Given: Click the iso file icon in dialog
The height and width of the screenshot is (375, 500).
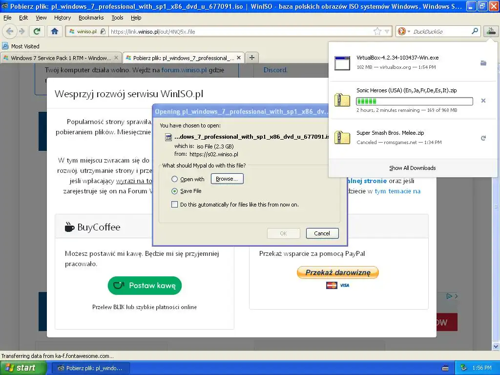Looking at the screenshot, I should pyautogui.click(x=168, y=137).
